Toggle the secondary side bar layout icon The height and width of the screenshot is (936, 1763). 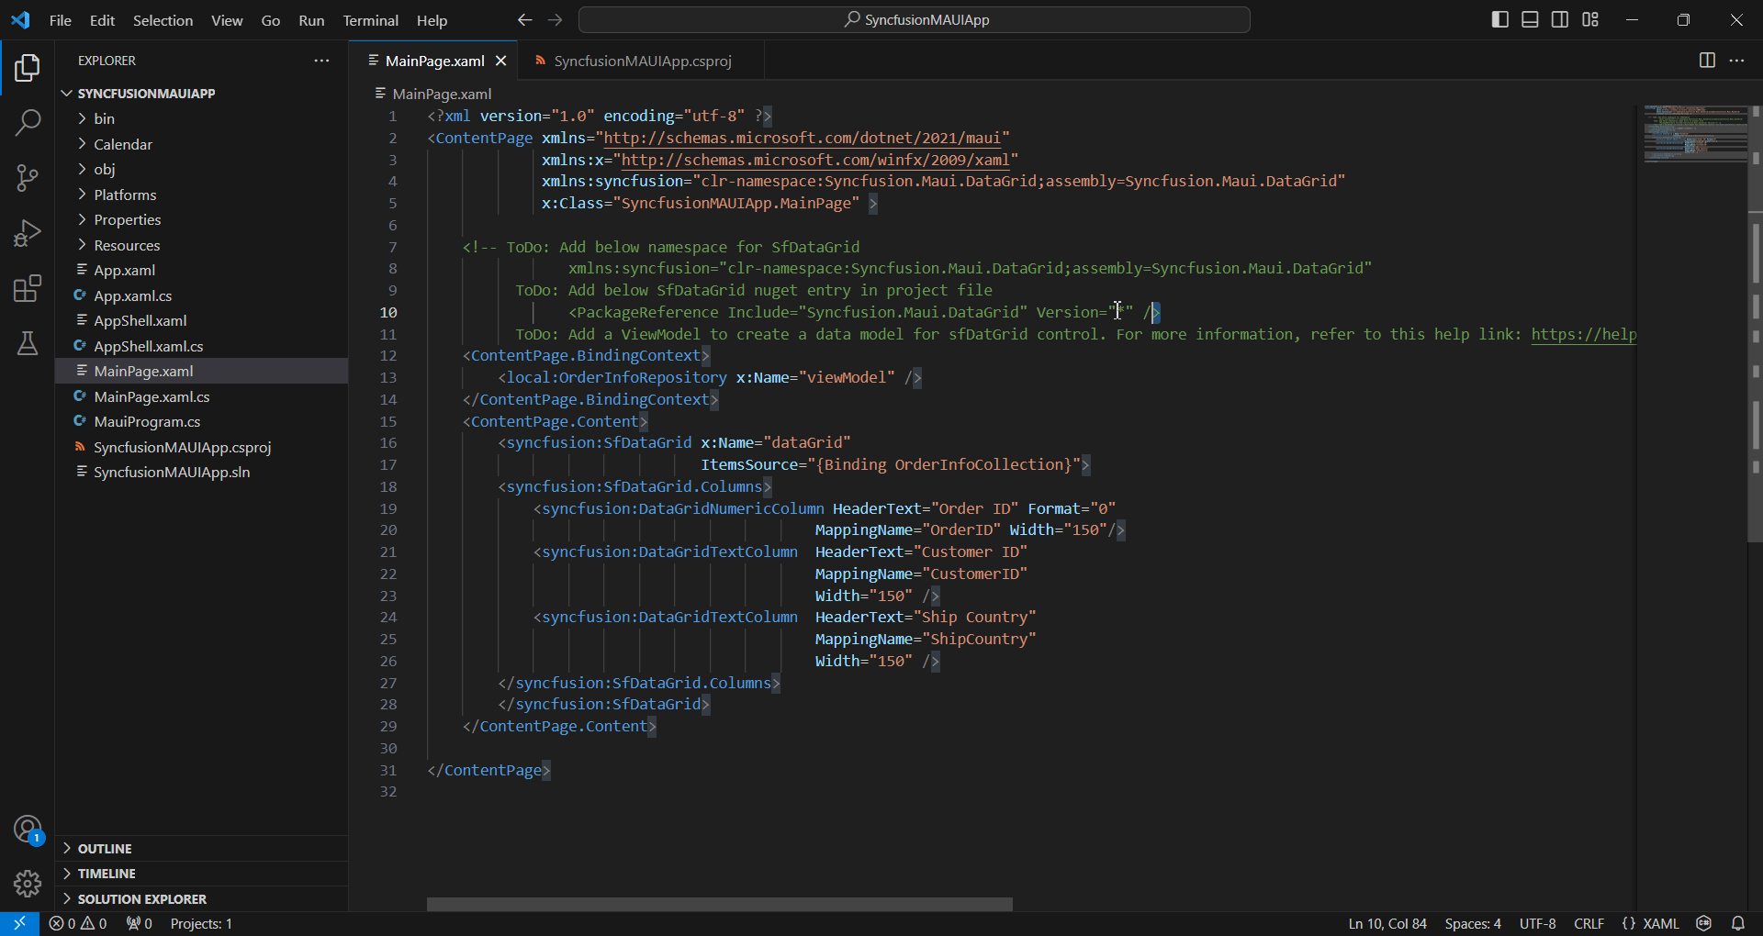click(1560, 20)
